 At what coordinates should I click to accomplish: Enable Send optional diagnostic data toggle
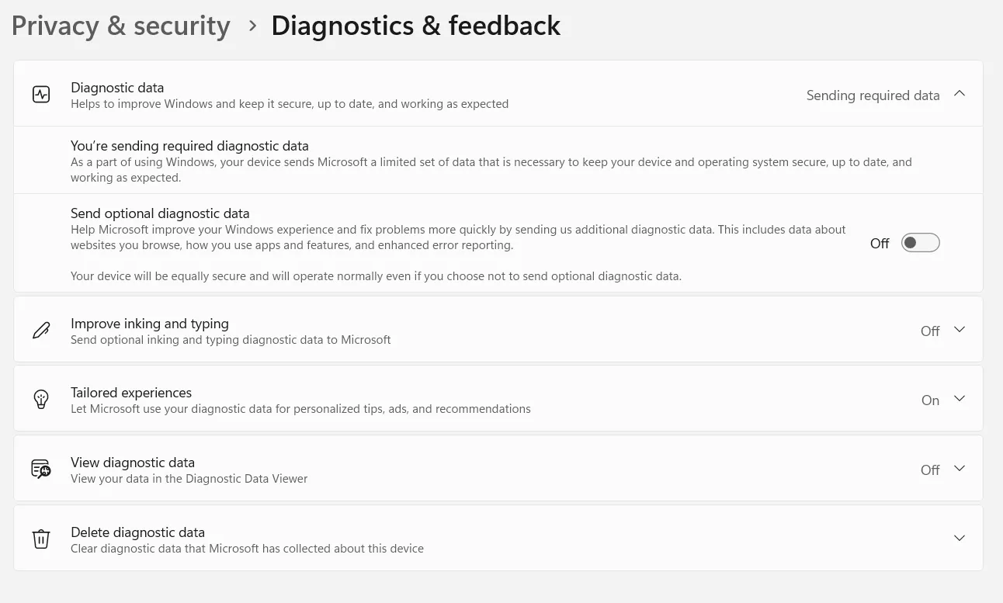[x=920, y=243]
